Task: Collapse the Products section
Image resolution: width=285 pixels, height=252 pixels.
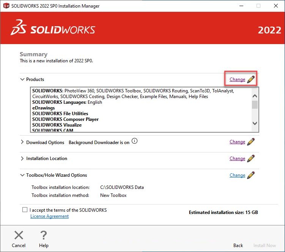Action: pyautogui.click(x=22, y=79)
